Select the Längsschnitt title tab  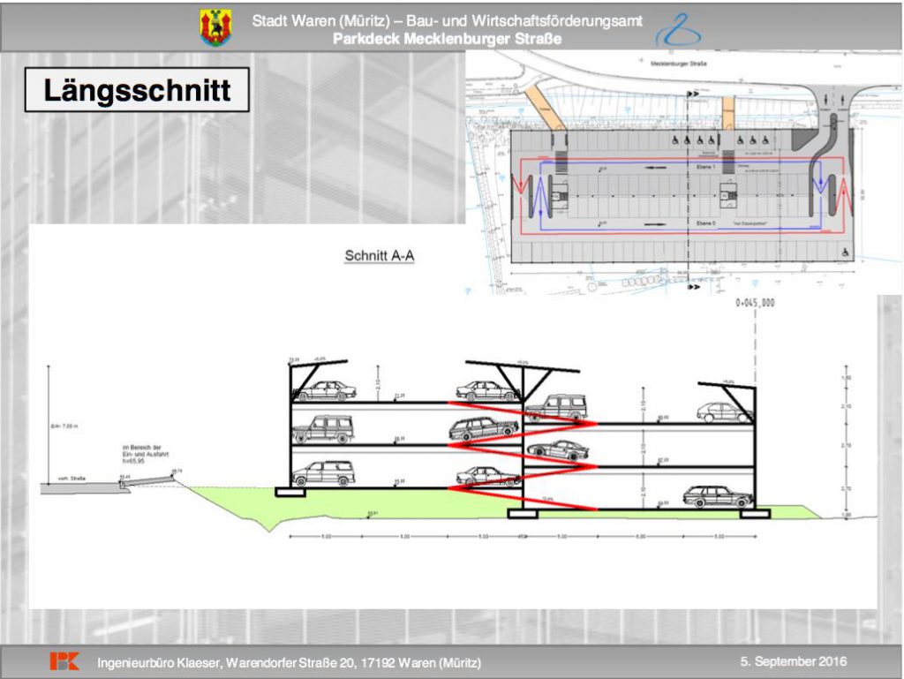click(134, 89)
